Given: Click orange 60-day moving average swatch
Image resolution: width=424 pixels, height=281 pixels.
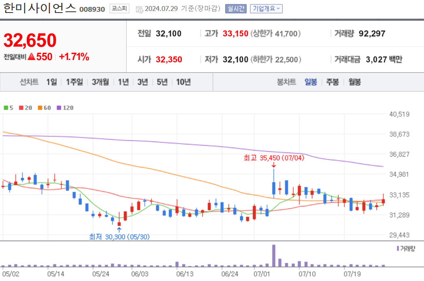Looking at the screenshot, I should [40, 108].
